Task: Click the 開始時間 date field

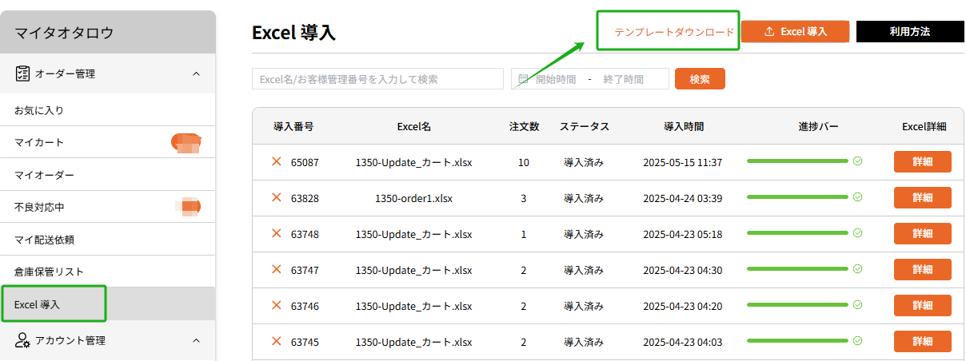Action: point(556,79)
